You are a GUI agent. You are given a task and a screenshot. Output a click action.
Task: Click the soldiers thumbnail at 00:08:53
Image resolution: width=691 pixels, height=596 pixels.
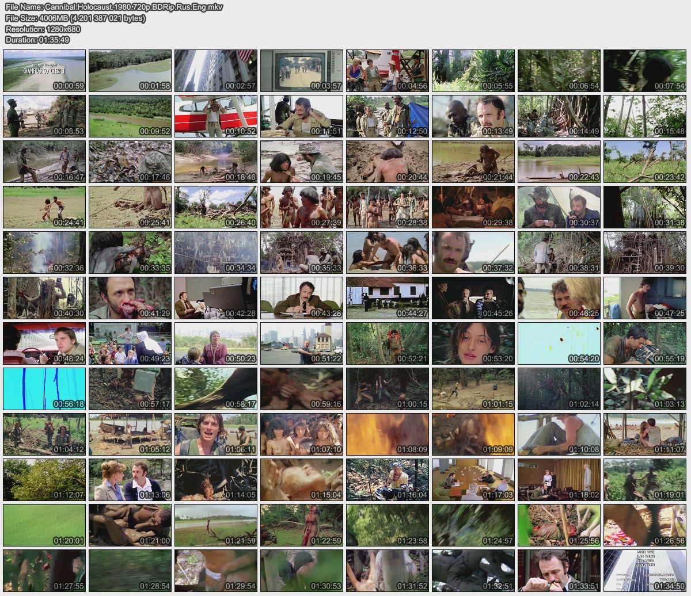point(44,116)
